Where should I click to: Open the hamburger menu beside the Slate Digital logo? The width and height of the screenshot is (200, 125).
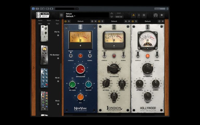point(61,15)
